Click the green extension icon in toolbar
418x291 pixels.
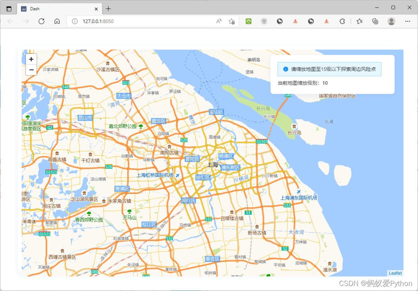(x=248, y=21)
